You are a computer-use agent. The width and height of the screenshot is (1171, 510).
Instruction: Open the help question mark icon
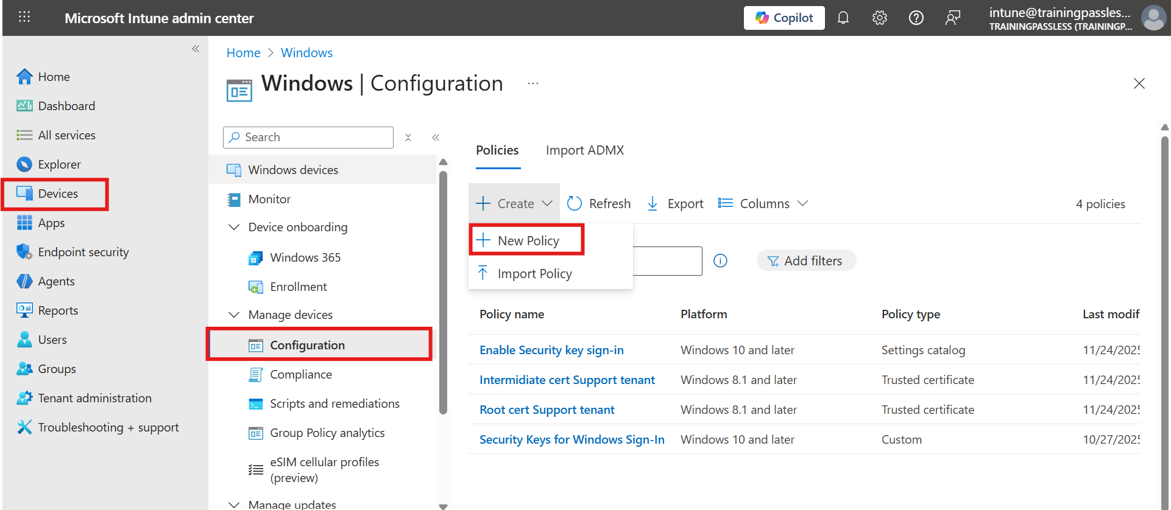tap(916, 18)
